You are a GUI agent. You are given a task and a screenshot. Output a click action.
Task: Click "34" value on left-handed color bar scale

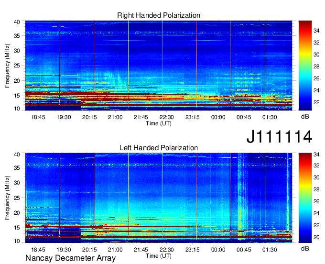[x=316, y=154]
